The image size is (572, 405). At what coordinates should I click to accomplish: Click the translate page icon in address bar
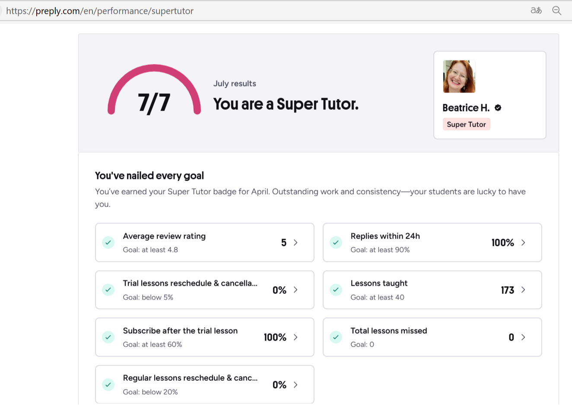pos(536,10)
